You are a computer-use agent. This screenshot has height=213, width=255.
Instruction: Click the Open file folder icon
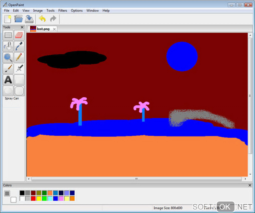[x=18, y=19]
